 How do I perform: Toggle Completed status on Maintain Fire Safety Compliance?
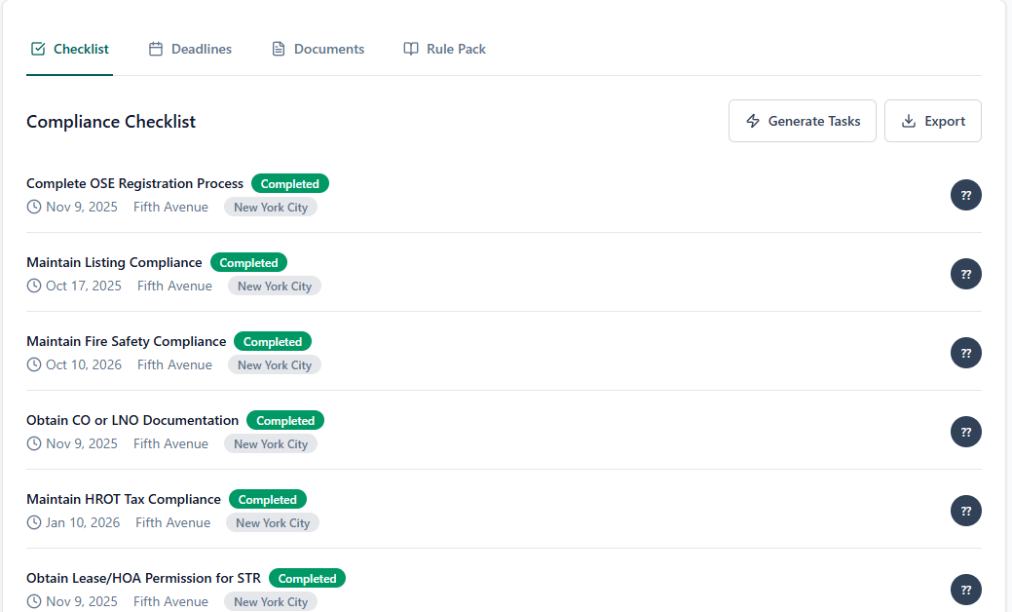tap(273, 341)
